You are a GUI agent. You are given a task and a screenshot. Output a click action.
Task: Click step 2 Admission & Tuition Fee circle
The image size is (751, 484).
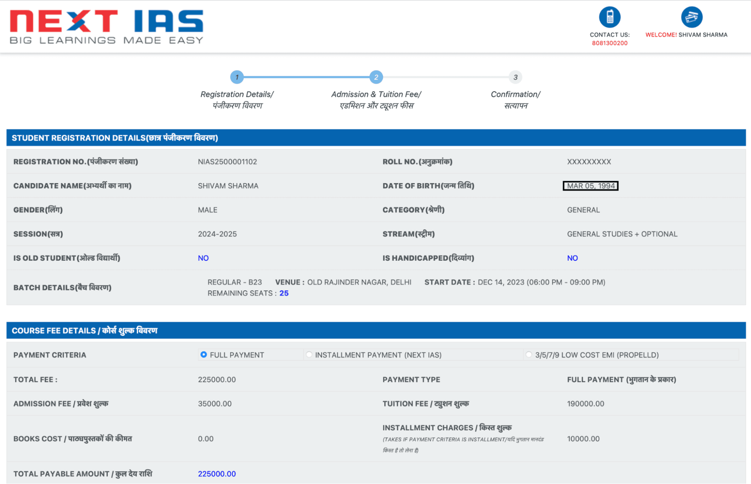pyautogui.click(x=376, y=77)
